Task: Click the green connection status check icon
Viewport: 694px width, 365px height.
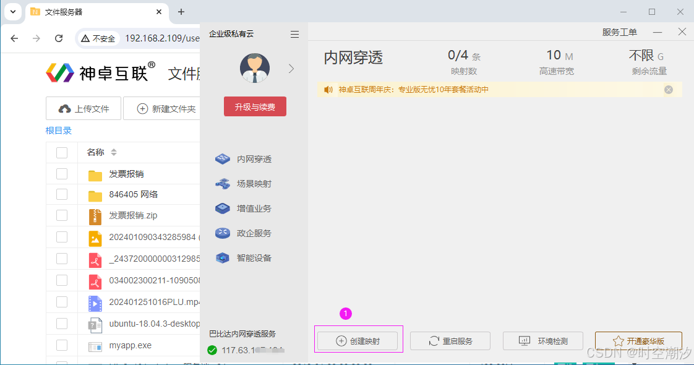Action: pos(212,350)
